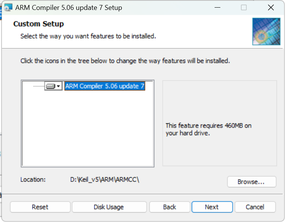Screen dimensions: 286x223
Task: Select the ARM Compiler 5.06 update 7 tree item
Action: point(105,86)
